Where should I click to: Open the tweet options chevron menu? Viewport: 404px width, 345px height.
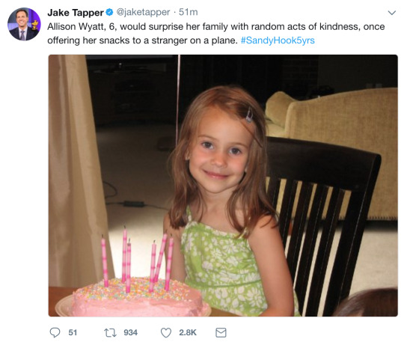(x=391, y=13)
